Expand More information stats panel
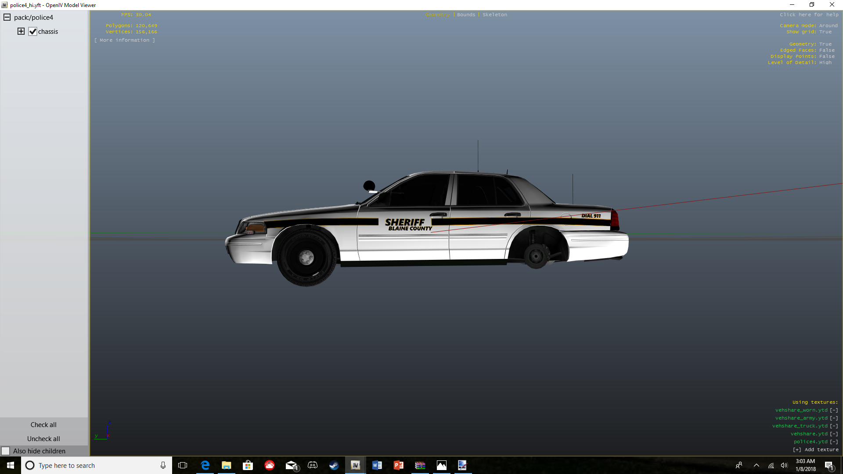The height and width of the screenshot is (474, 843). coord(125,40)
